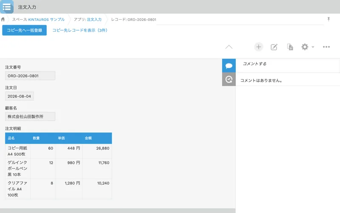
Task: Select the 品名 column header
Action: (x=11, y=138)
